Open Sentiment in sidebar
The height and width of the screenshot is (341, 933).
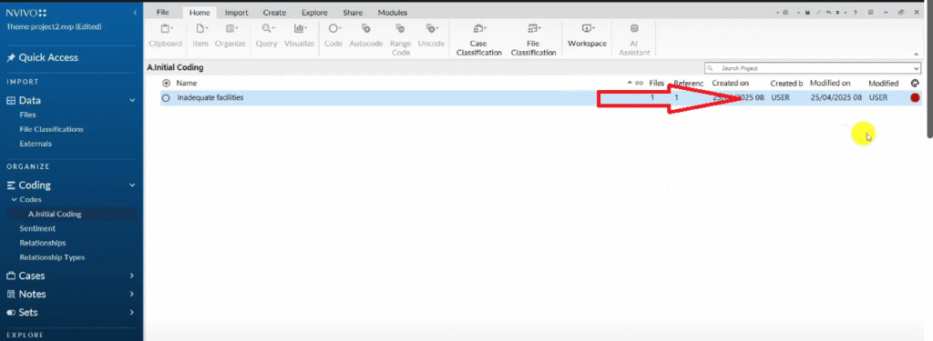click(x=37, y=228)
